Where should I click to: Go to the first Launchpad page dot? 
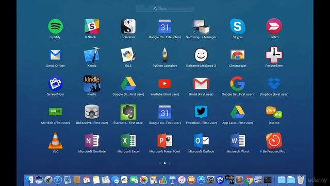[160, 163]
